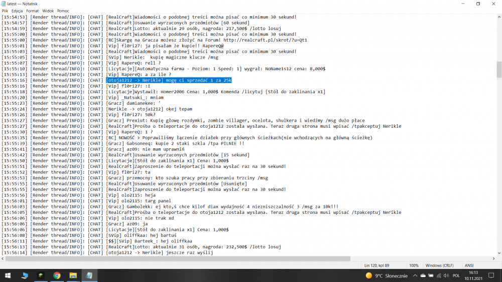Open Google Chrome from the taskbar
Image resolution: width=502 pixels, height=282 pixels.
click(x=57, y=275)
